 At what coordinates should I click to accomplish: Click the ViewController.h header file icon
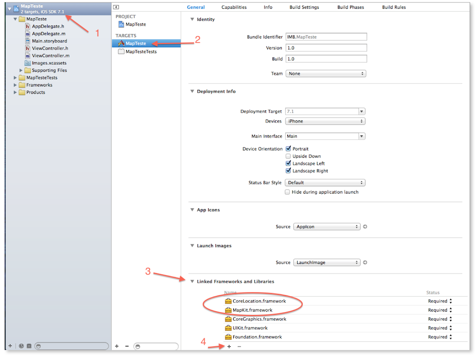tap(28, 48)
